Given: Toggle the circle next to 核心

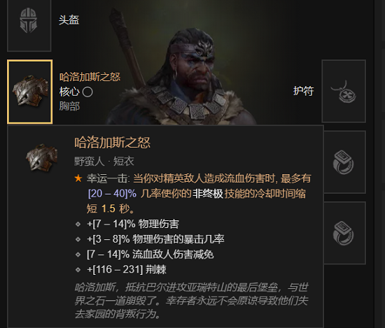Looking at the screenshot, I should coord(87,92).
